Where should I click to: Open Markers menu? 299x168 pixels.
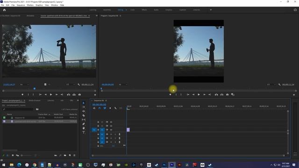tap(30, 5)
